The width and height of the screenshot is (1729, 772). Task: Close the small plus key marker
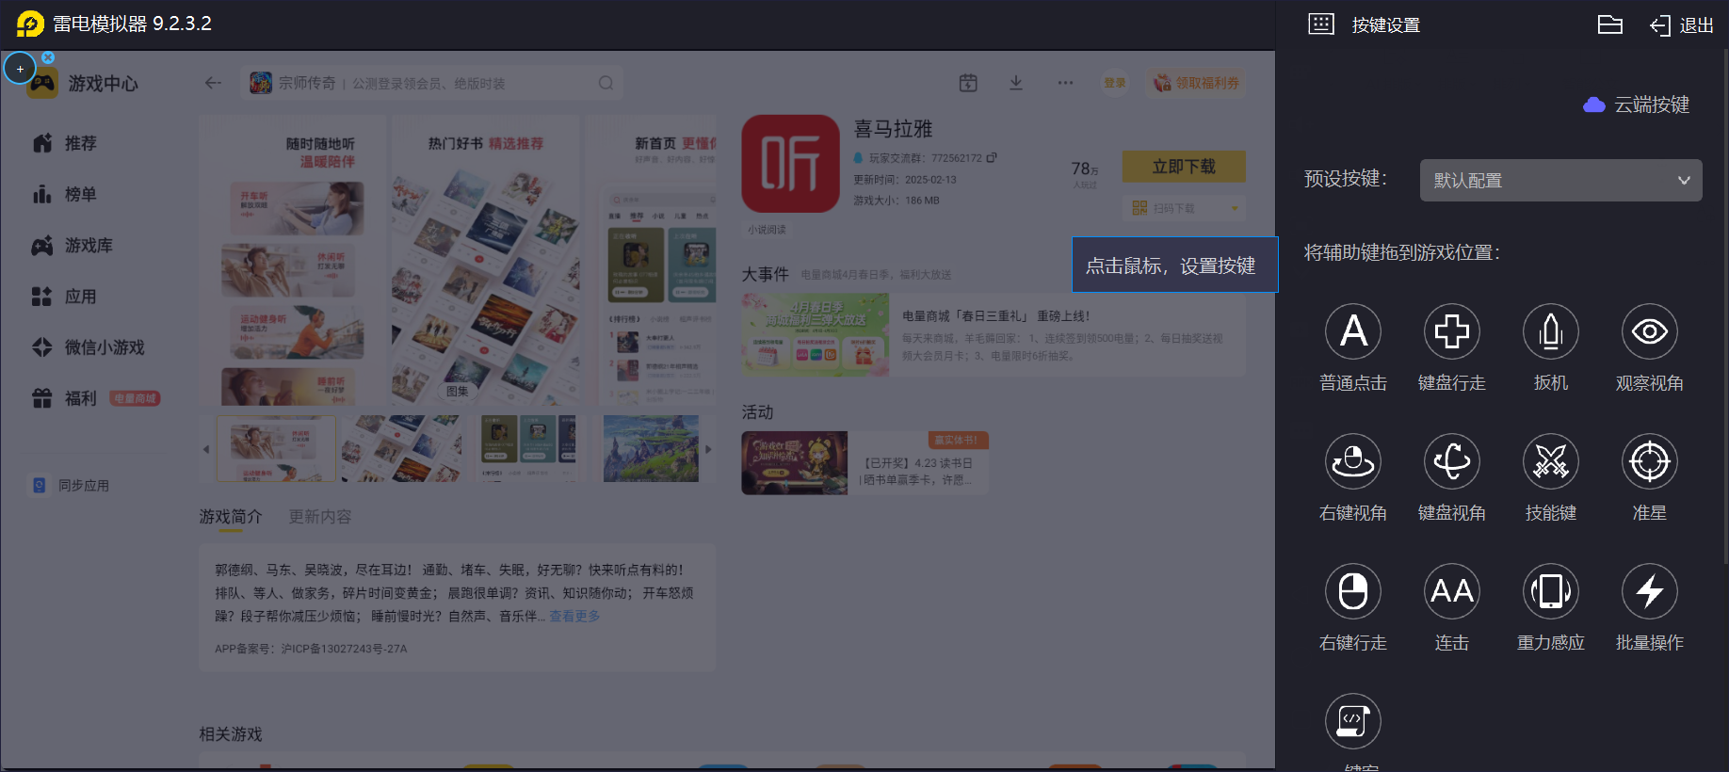tap(48, 57)
